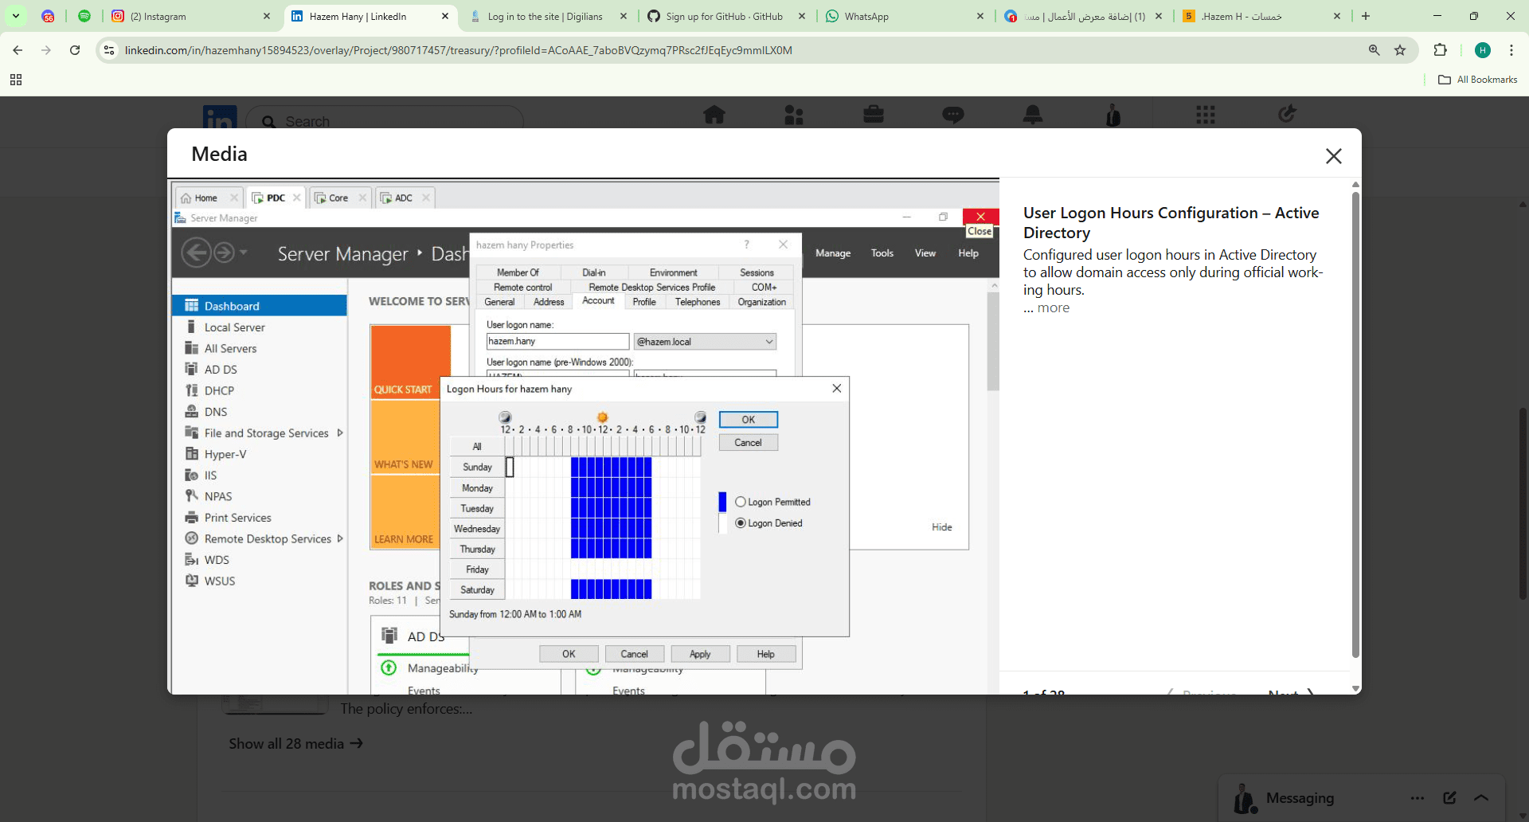Viewport: 1529px width, 822px height.
Task: Open LinkedIn messaging speech bubble icon in navbar
Action: pos(953,115)
